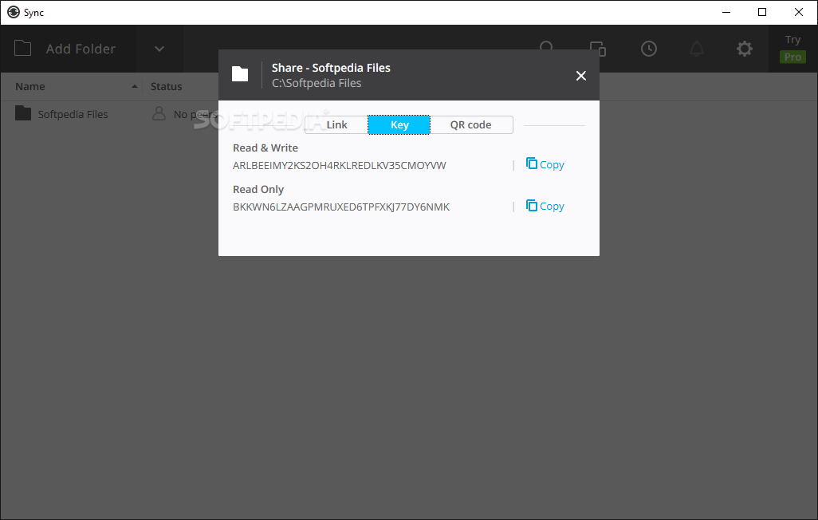Click the C:\Softpedia Files path text
The width and height of the screenshot is (818, 520).
[x=317, y=83]
